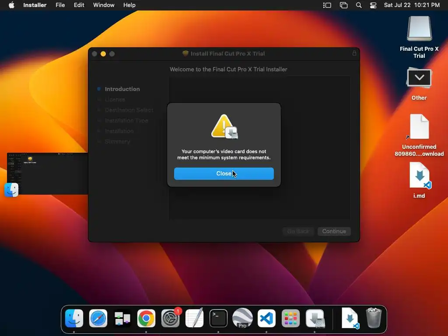Click the warning icon in the alert dialog

(224, 126)
